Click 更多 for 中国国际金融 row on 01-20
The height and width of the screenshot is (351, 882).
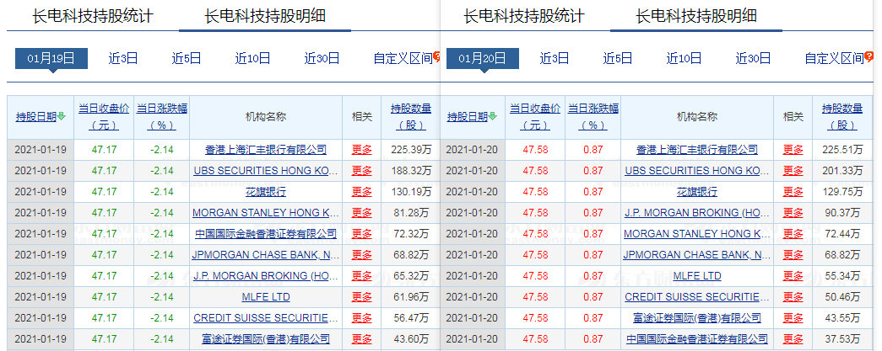(793, 338)
